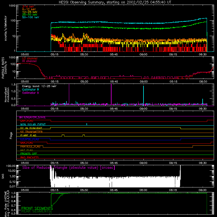Click the 'Energy band: 12-25 keV' label
217x217 pixels.
(39, 86)
